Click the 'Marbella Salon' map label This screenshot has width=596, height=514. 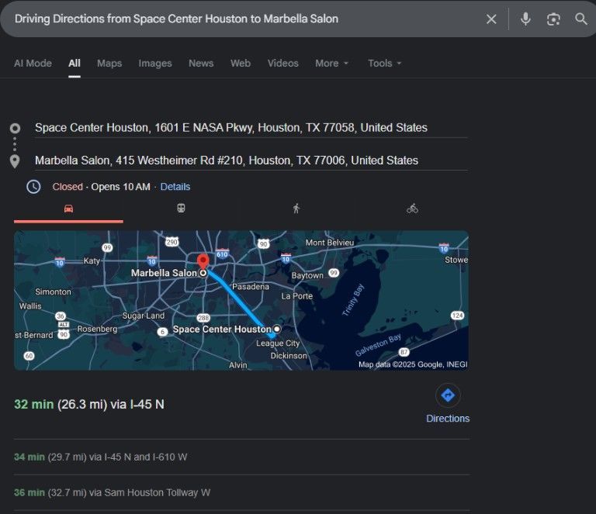pyautogui.click(x=164, y=273)
